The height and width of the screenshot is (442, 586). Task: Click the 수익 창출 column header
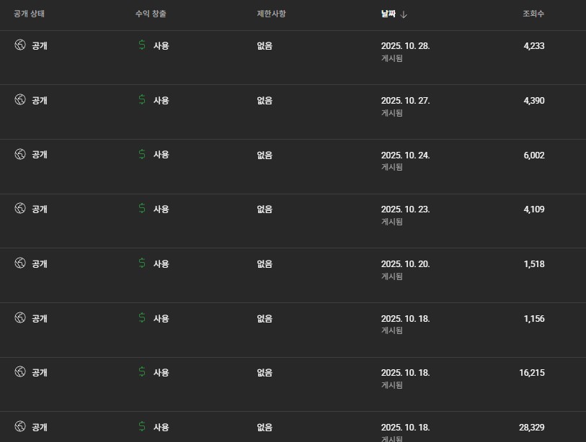coord(151,14)
